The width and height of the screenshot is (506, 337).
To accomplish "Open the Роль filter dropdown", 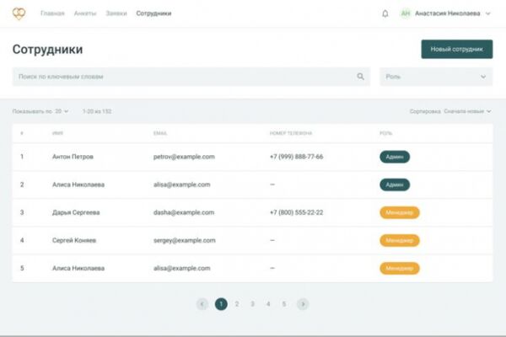I will coord(436,77).
